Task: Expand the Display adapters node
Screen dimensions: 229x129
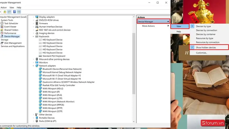Action: point(33,17)
